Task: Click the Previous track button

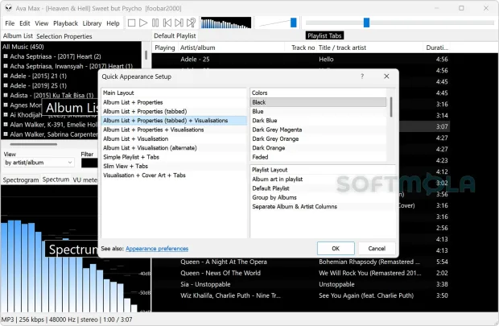Action: coord(167,23)
